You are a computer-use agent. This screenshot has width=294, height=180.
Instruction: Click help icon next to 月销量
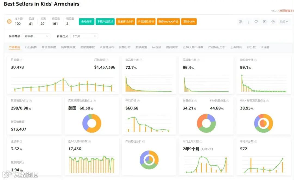click(x=21, y=60)
